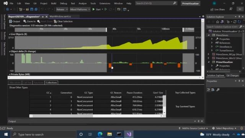Select the TurnerSieve.cs file in Solution Explorer

[x=227, y=50]
